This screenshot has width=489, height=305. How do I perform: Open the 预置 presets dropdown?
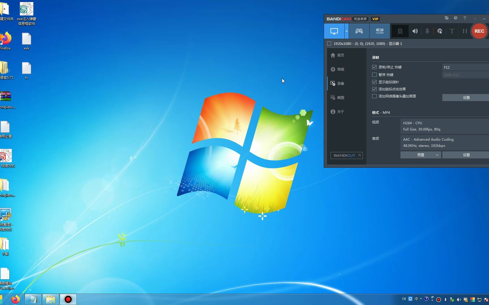[x=421, y=155]
